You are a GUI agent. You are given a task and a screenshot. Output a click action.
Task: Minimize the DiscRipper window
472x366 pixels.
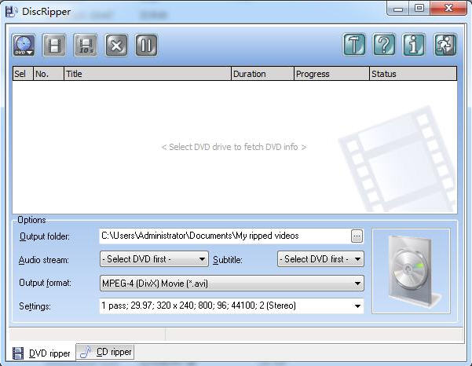[398, 9]
